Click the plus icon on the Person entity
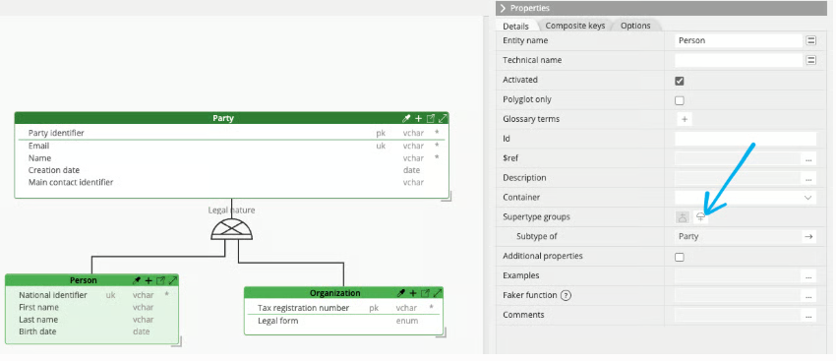This screenshot has width=836, height=361. (x=149, y=280)
